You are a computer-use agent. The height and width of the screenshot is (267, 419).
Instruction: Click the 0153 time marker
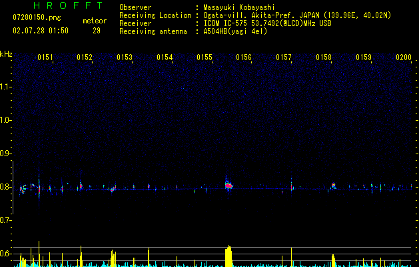point(125,57)
